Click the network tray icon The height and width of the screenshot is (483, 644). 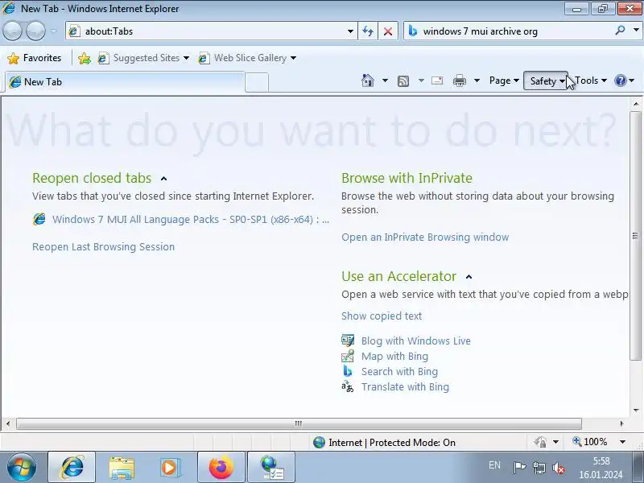539,468
